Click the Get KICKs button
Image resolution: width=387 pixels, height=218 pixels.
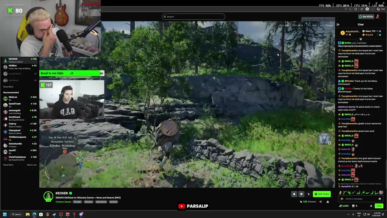pos(366,17)
